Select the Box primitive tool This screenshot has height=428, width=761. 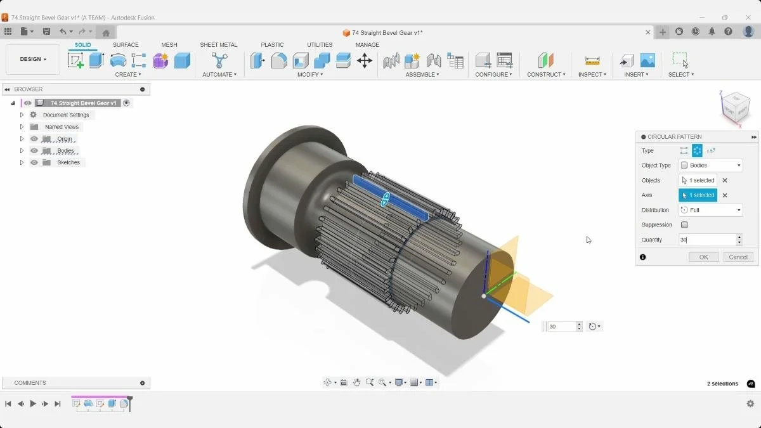(182, 60)
